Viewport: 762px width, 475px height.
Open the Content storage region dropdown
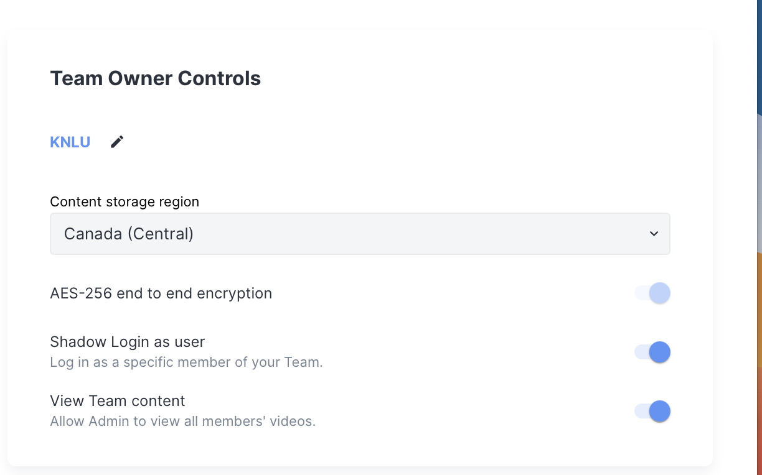coord(359,234)
